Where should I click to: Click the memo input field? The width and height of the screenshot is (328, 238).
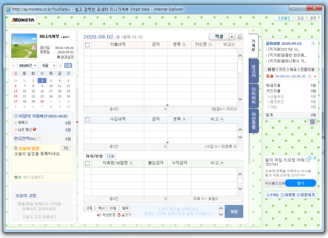click(x=178, y=212)
